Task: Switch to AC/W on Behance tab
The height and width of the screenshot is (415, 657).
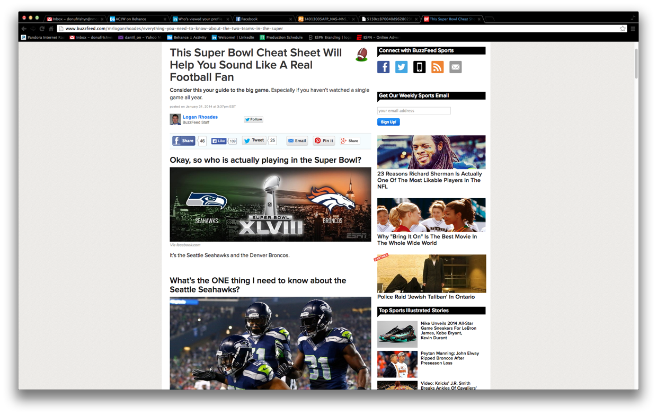Action: click(x=137, y=19)
